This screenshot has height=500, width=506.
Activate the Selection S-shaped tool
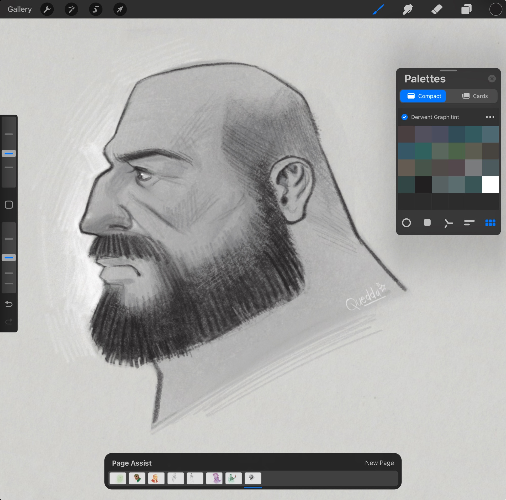(96, 9)
